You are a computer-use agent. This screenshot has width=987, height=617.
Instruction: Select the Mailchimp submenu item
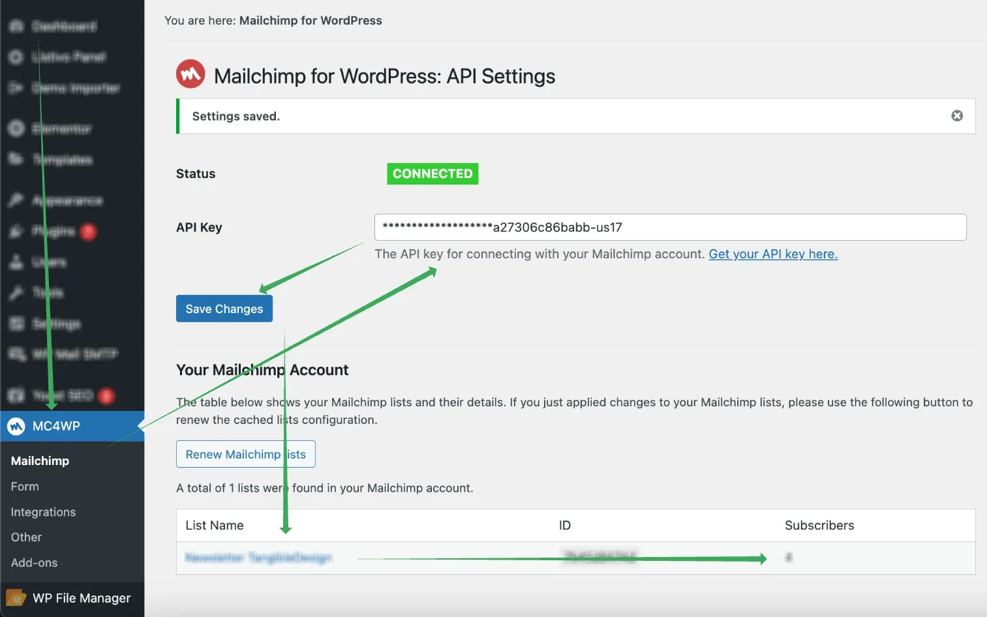[40, 460]
